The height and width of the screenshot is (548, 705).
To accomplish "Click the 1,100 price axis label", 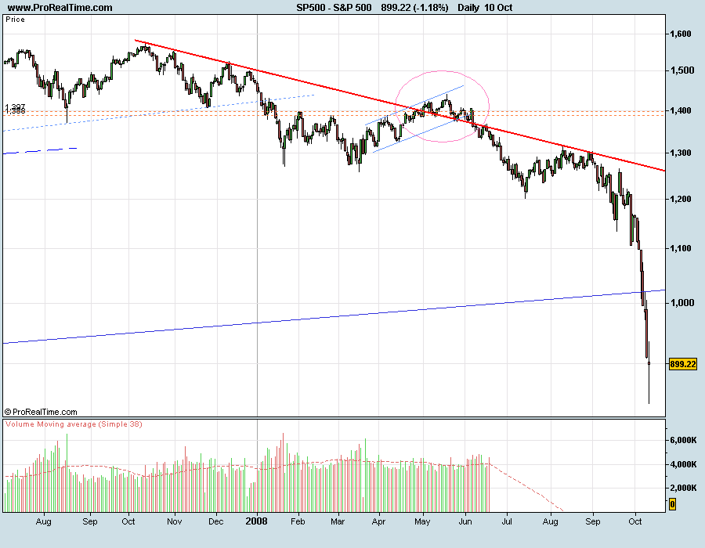I will (680, 248).
